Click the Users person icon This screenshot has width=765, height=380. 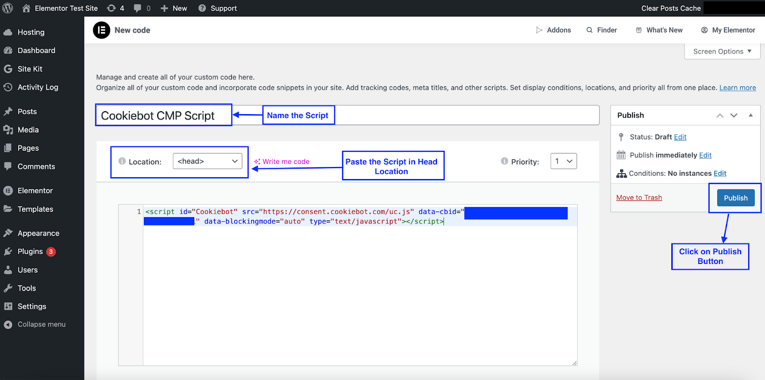click(x=8, y=270)
